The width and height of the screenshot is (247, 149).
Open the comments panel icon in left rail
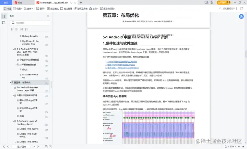point(4,23)
